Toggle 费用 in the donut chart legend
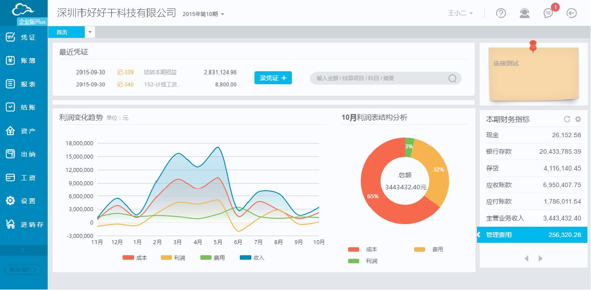Viewport: 591px width, 290px height. pyautogui.click(x=429, y=249)
